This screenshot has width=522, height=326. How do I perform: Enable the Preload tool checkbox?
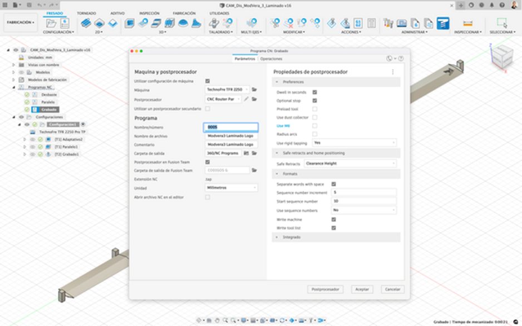pos(314,109)
